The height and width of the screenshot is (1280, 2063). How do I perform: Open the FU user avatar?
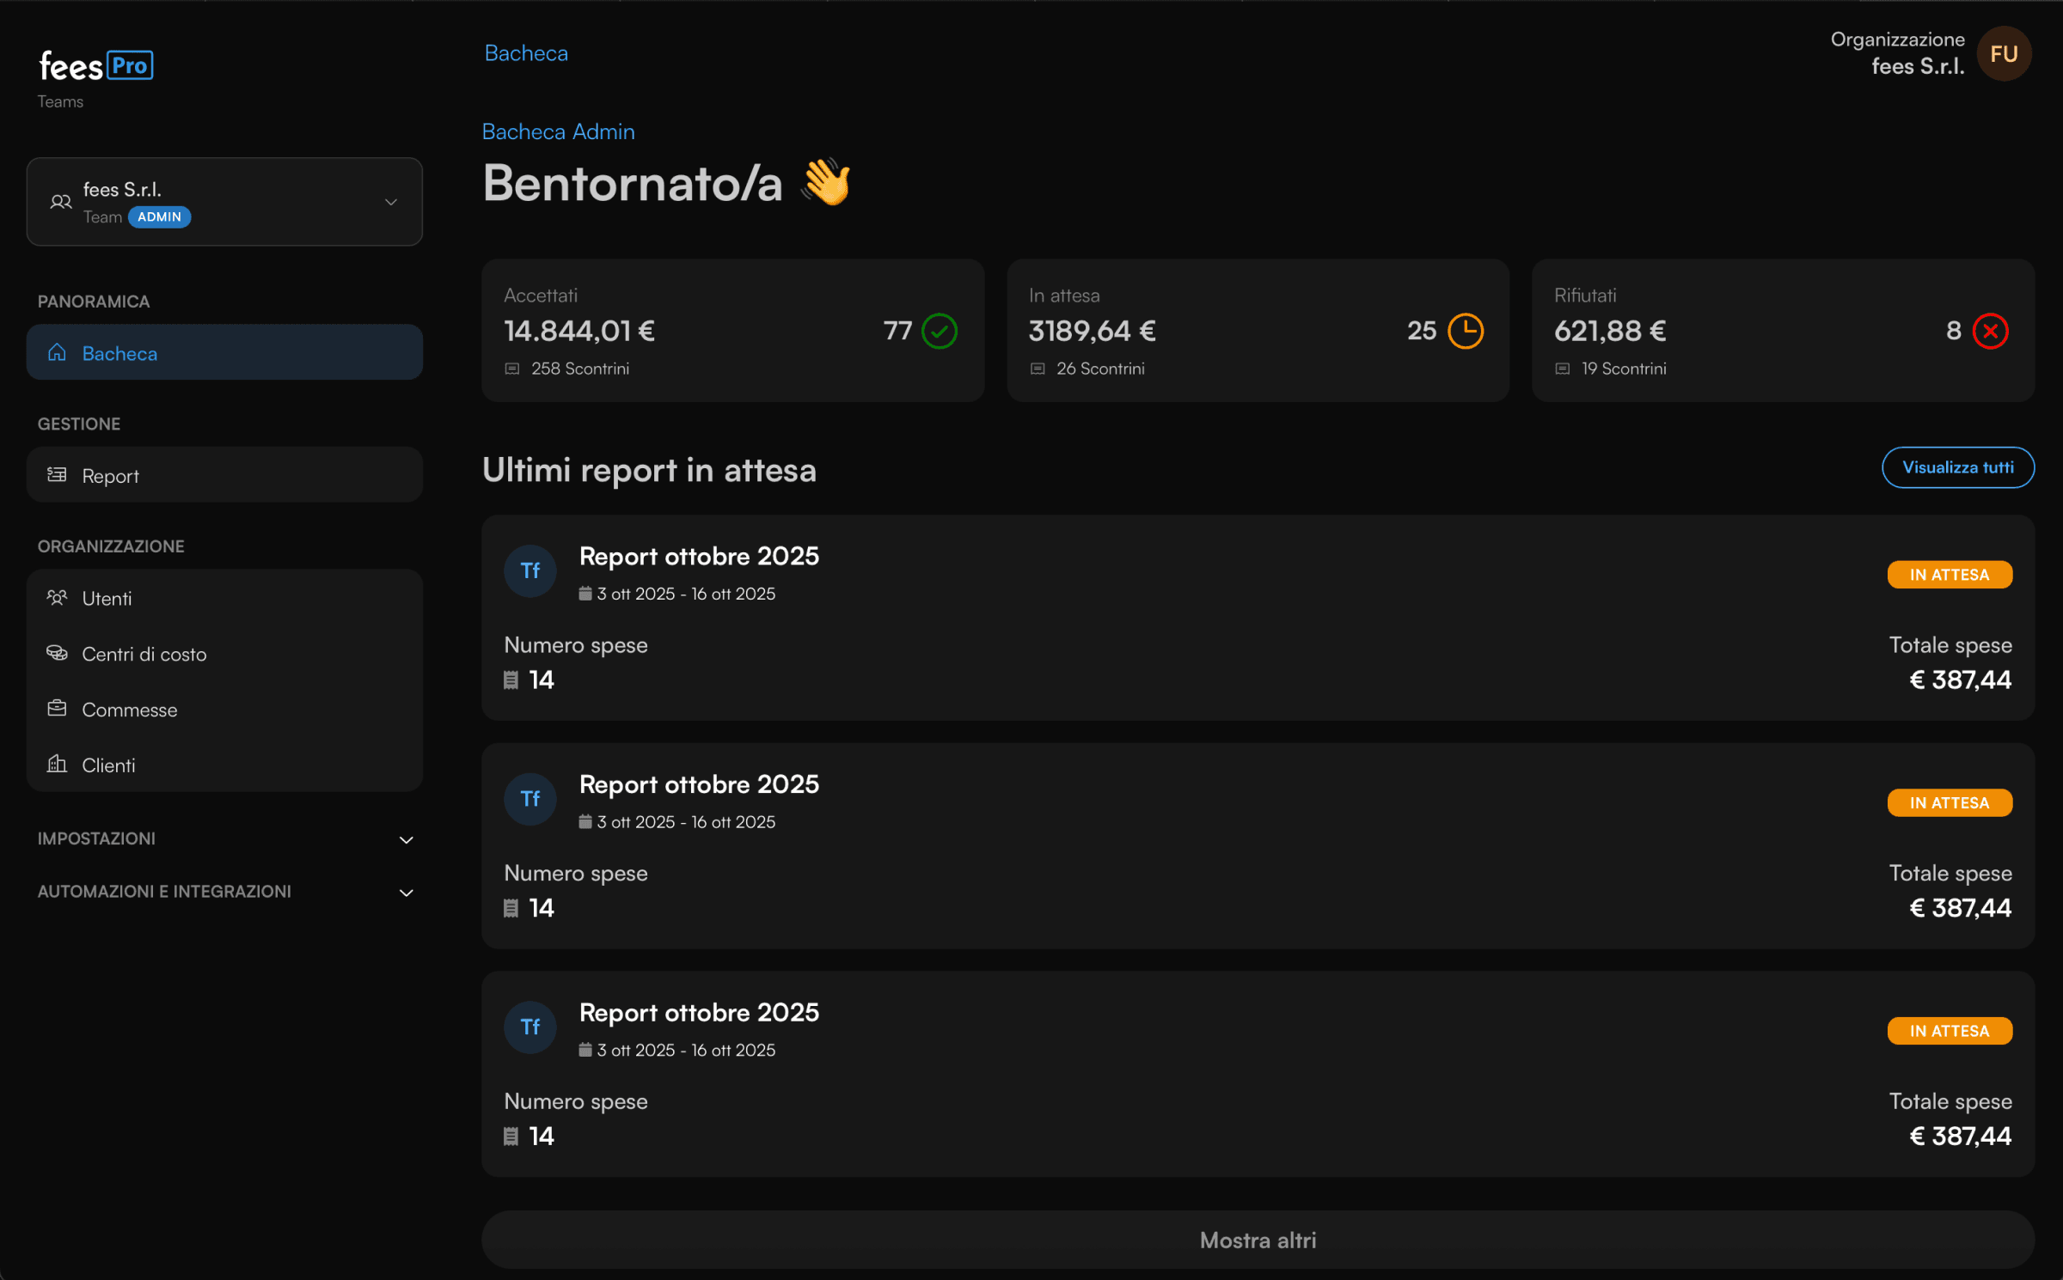pos(2004,54)
